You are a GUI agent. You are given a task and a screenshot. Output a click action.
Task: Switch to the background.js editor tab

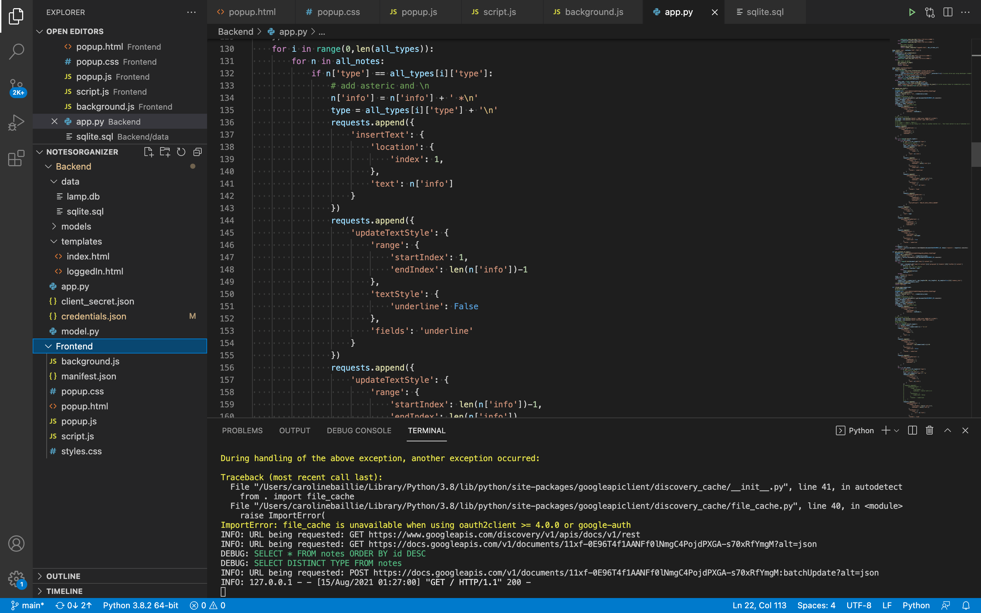click(593, 12)
